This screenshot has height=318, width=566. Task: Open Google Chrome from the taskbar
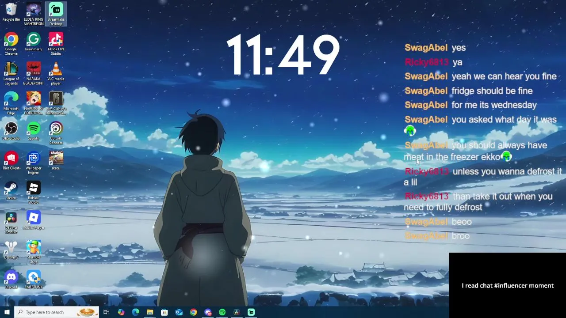pos(193,312)
